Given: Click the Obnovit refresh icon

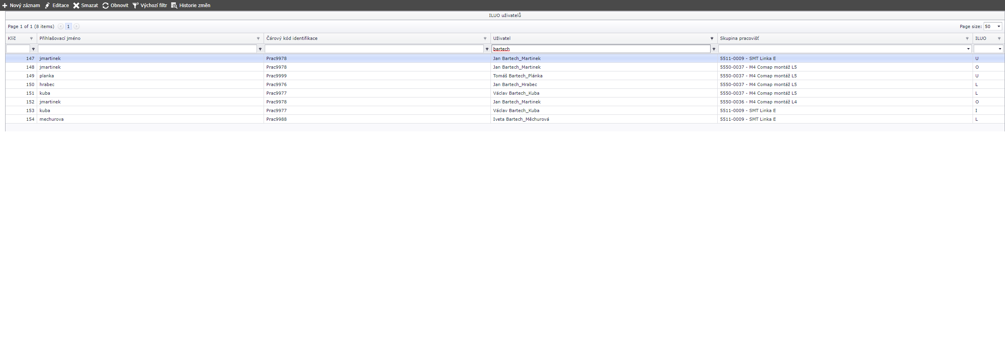Looking at the screenshot, I should point(106,6).
